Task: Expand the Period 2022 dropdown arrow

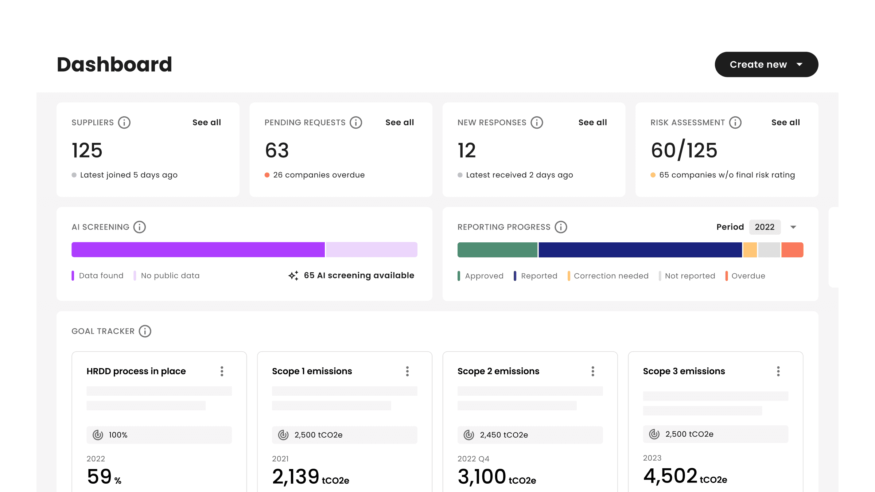Action: (x=793, y=227)
